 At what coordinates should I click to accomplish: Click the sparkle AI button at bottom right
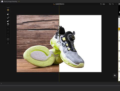tap(115, 76)
